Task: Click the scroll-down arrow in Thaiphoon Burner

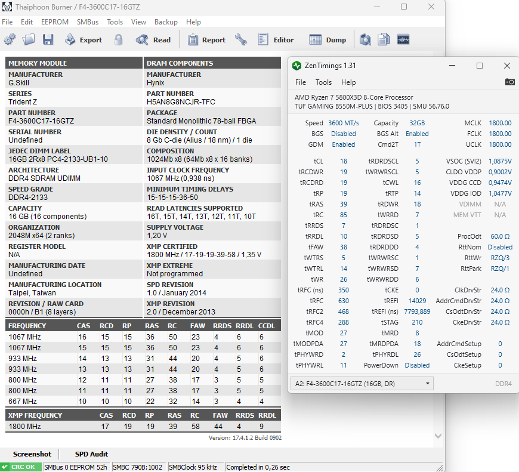Action: point(438,436)
